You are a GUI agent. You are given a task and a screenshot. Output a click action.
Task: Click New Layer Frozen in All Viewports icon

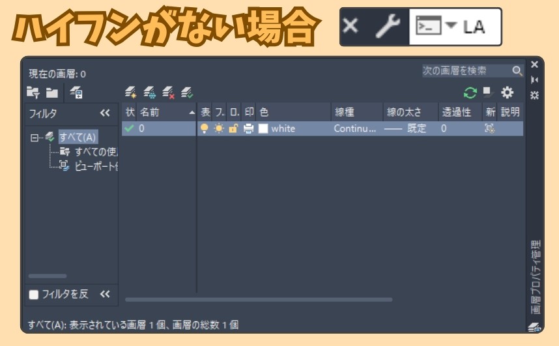click(x=150, y=93)
